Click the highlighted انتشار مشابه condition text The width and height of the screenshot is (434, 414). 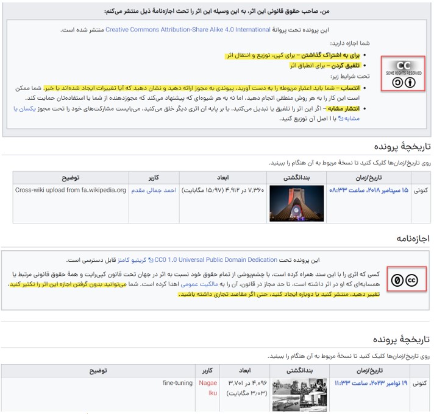[343, 108]
